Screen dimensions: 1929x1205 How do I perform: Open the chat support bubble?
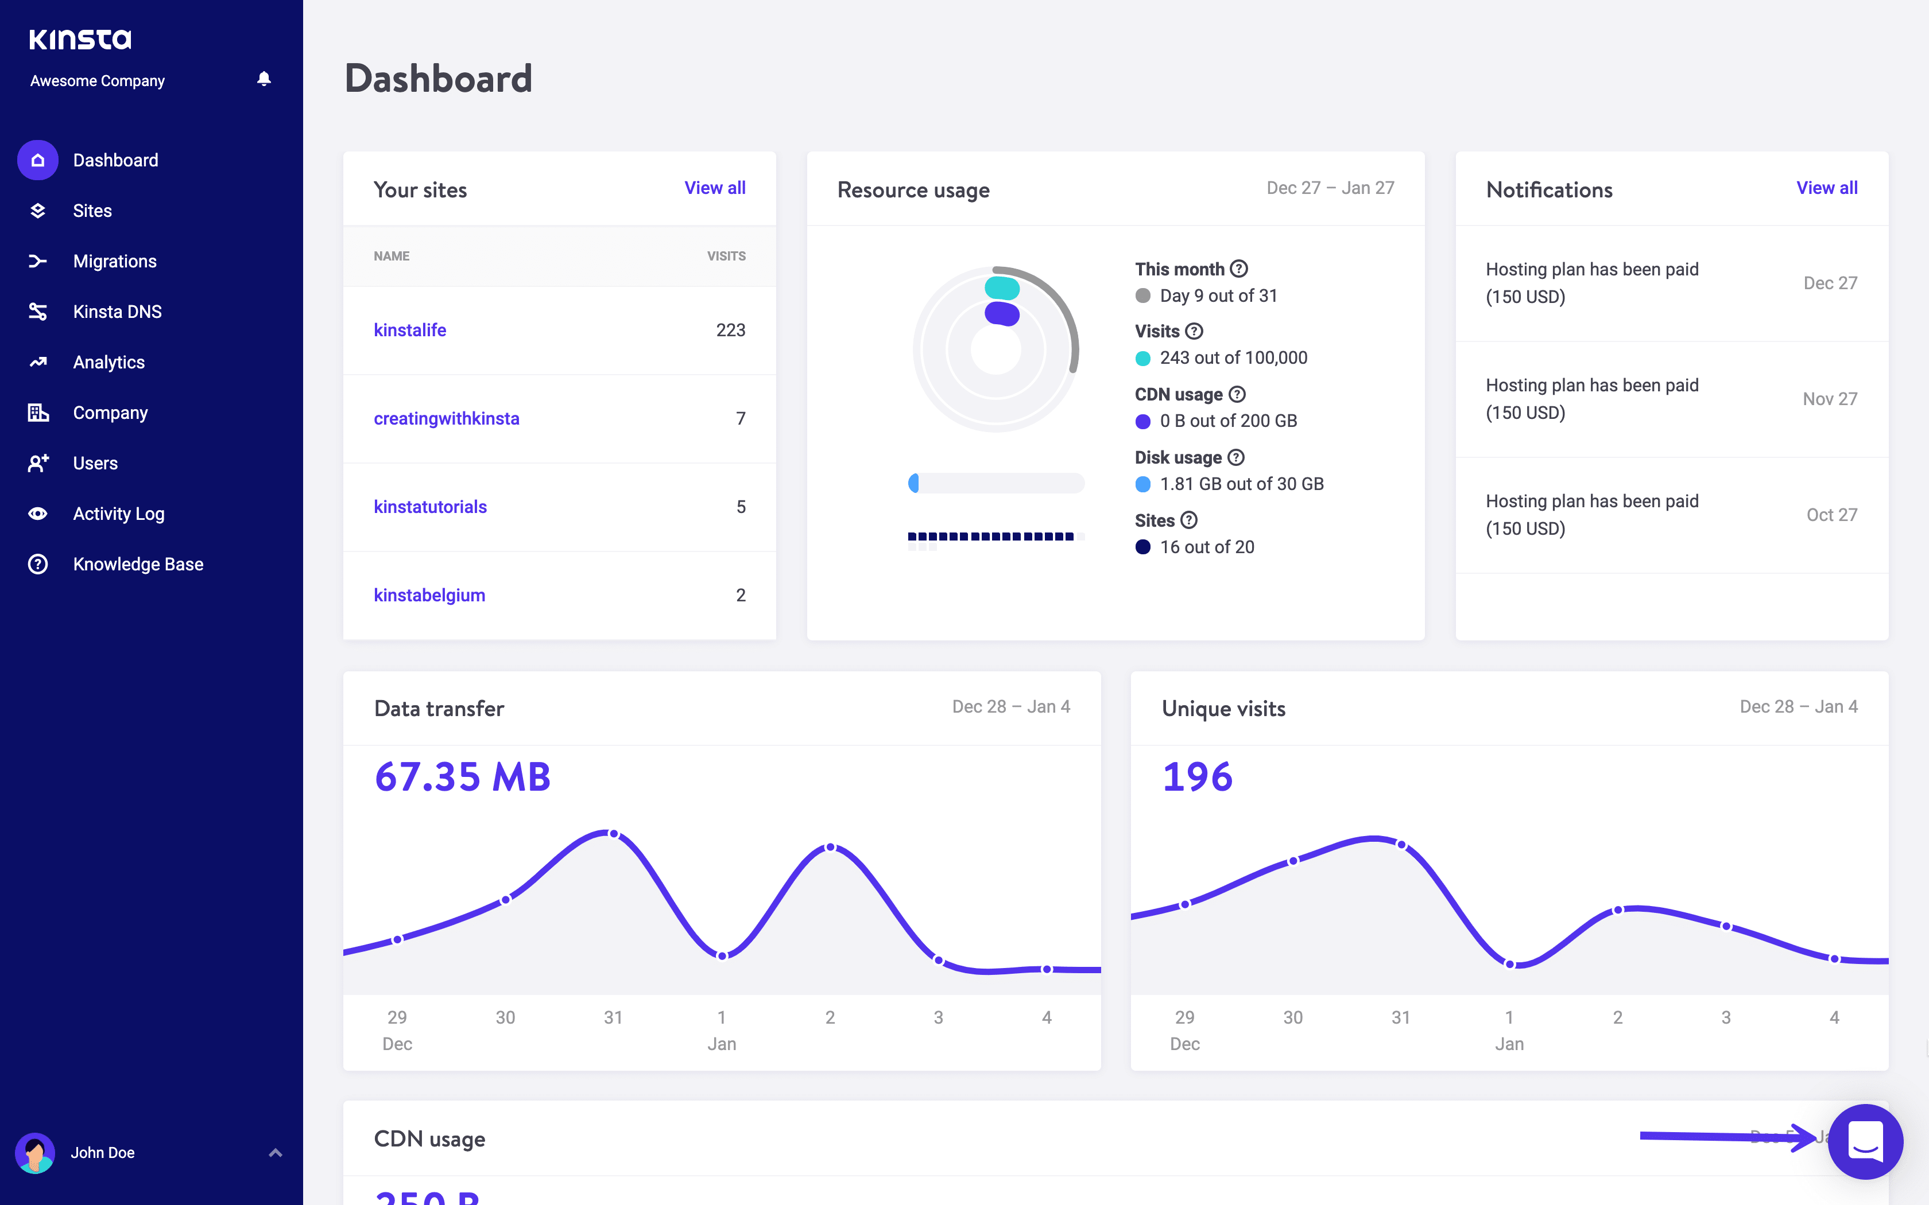coord(1865,1142)
